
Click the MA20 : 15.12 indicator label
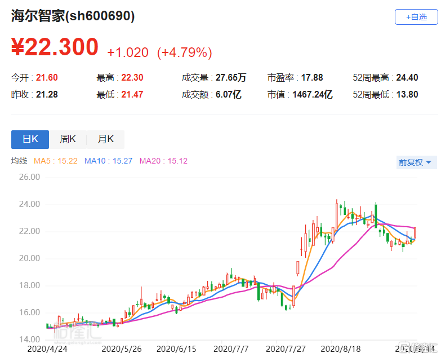coord(163,161)
